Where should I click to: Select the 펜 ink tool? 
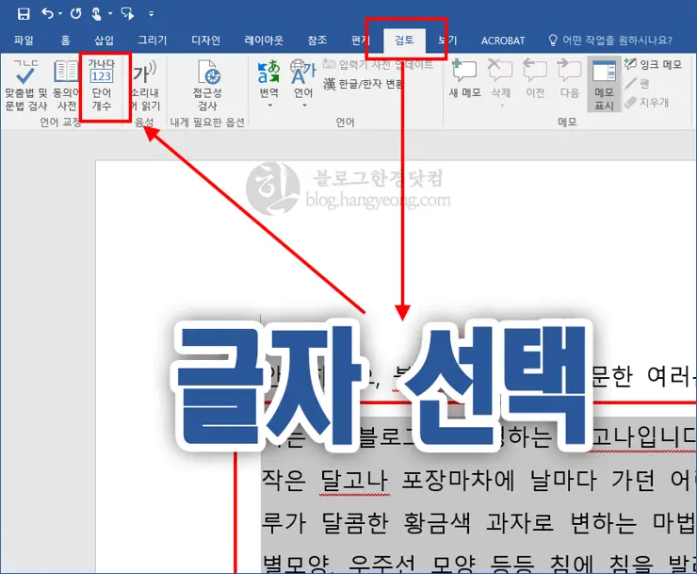638,84
